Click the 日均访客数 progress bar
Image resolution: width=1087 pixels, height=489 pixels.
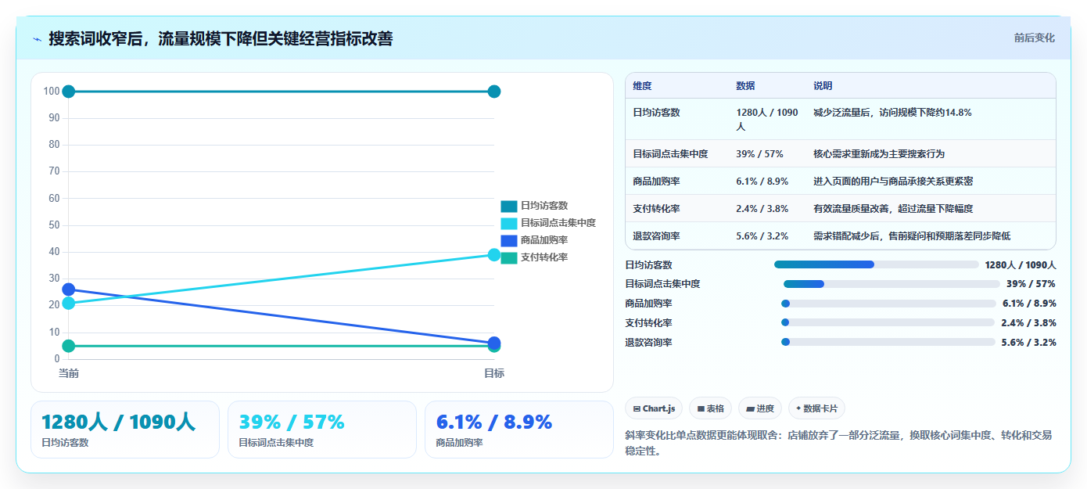pos(876,264)
